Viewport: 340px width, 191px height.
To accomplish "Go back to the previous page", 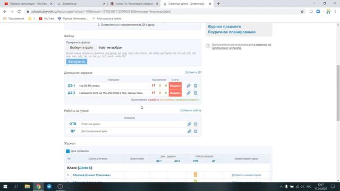I will tap(5, 12).
